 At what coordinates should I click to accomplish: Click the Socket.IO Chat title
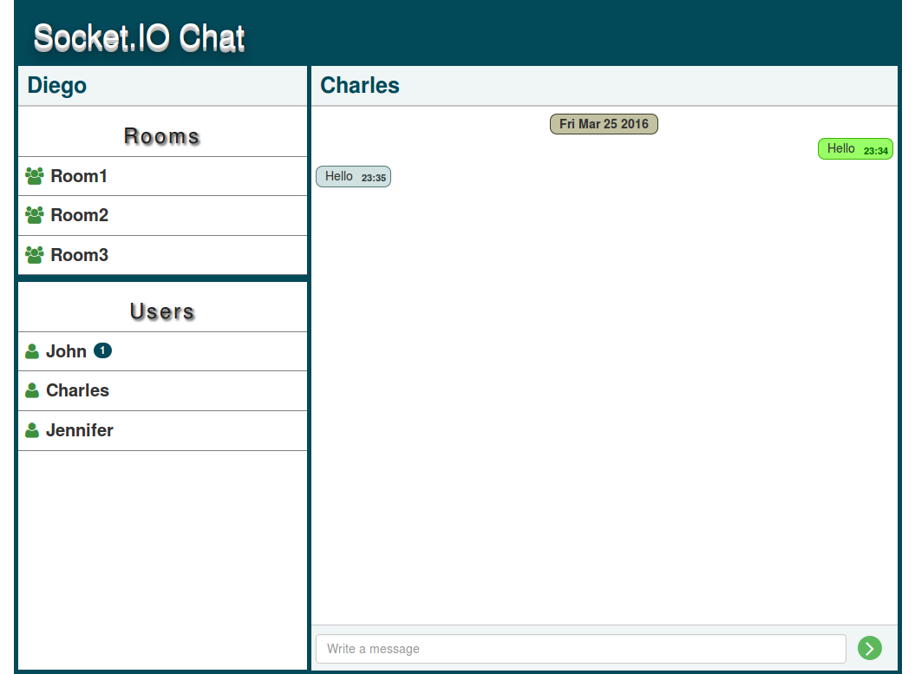coord(140,38)
